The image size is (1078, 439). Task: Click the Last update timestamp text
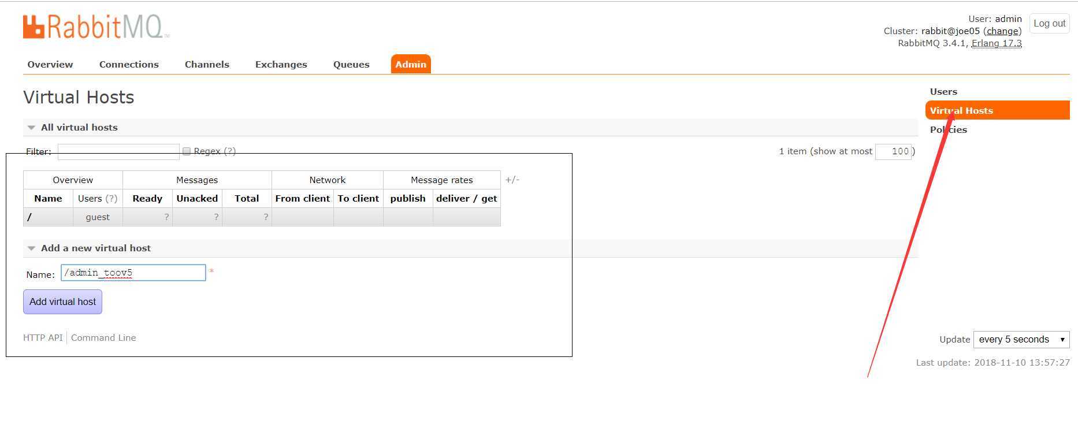(x=992, y=363)
